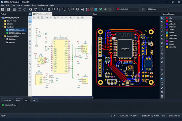Select the F.Mask layer name
The height and width of the screenshot is (121, 182).
click(x=171, y=41)
